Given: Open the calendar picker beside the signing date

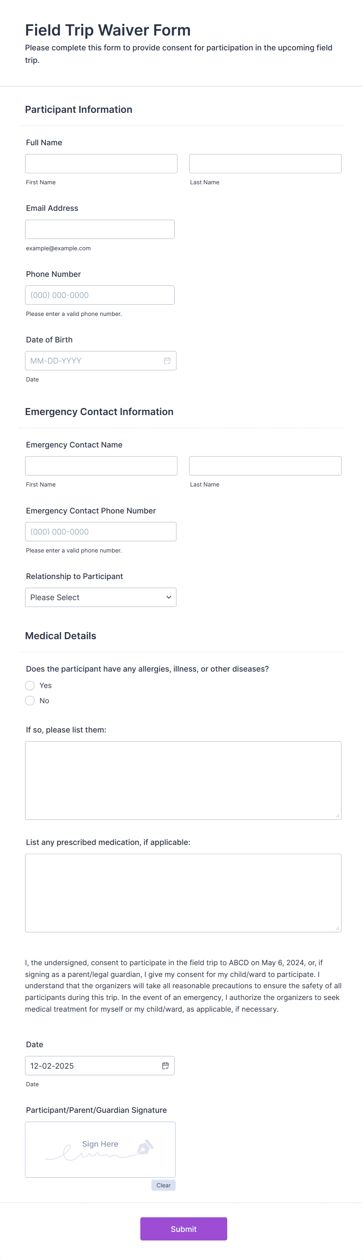Looking at the screenshot, I should pos(165,1066).
